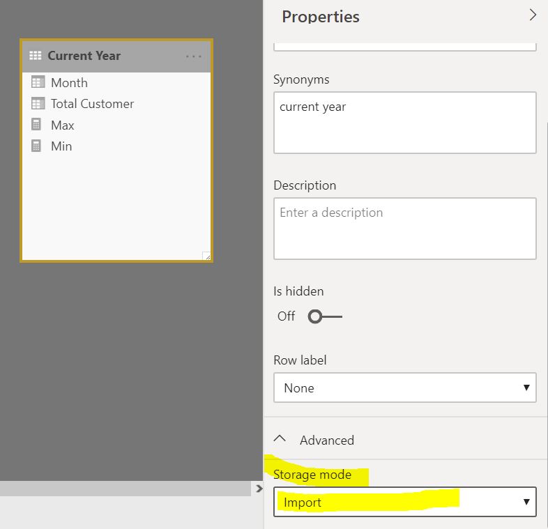Image resolution: width=548 pixels, height=529 pixels.
Task: Click the canvas scroll right arrow
Action: tap(259, 489)
